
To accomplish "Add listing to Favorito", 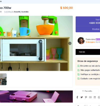I will click(87, 91).
